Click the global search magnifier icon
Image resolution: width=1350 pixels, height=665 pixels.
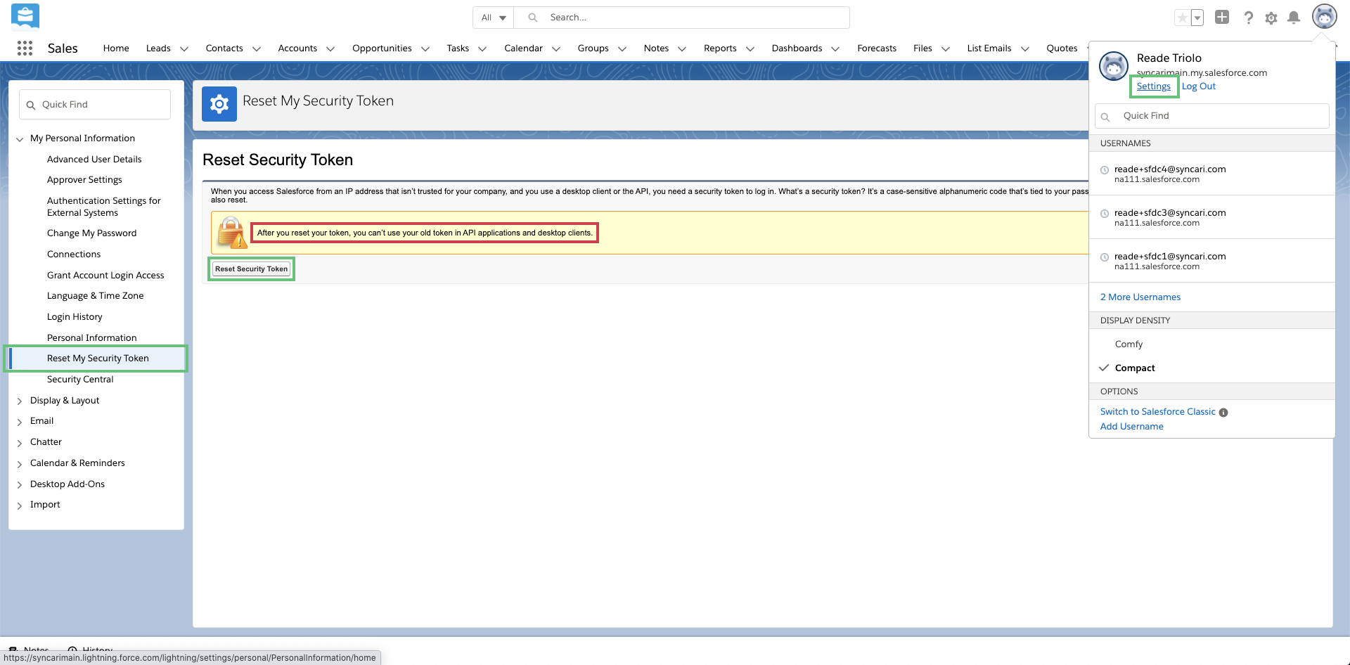tap(533, 18)
